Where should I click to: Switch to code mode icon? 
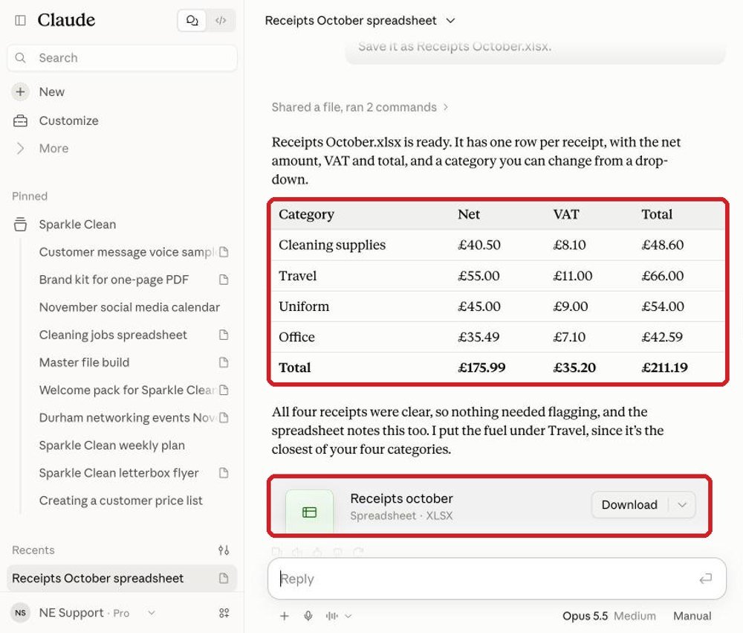[221, 20]
